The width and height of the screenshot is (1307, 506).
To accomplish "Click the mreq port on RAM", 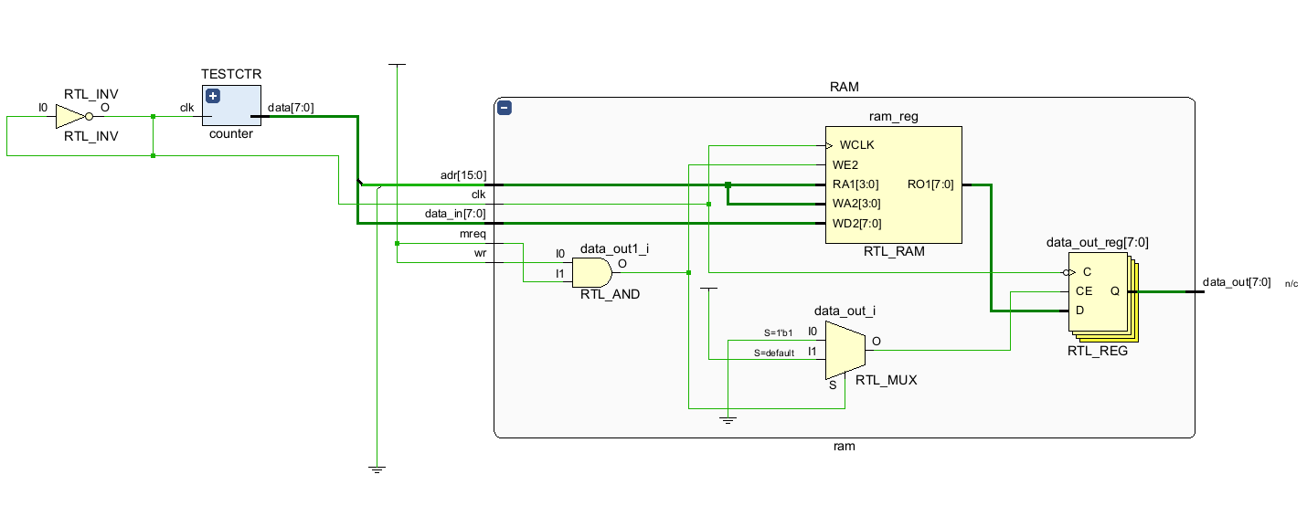I will coord(473,234).
